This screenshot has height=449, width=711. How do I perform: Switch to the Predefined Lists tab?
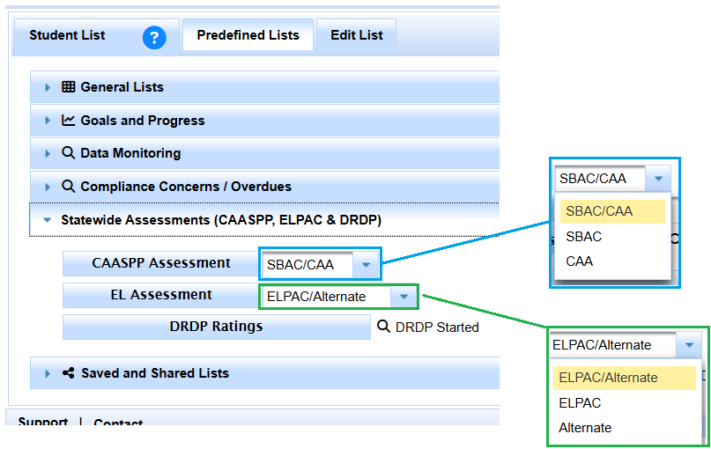coord(248,35)
